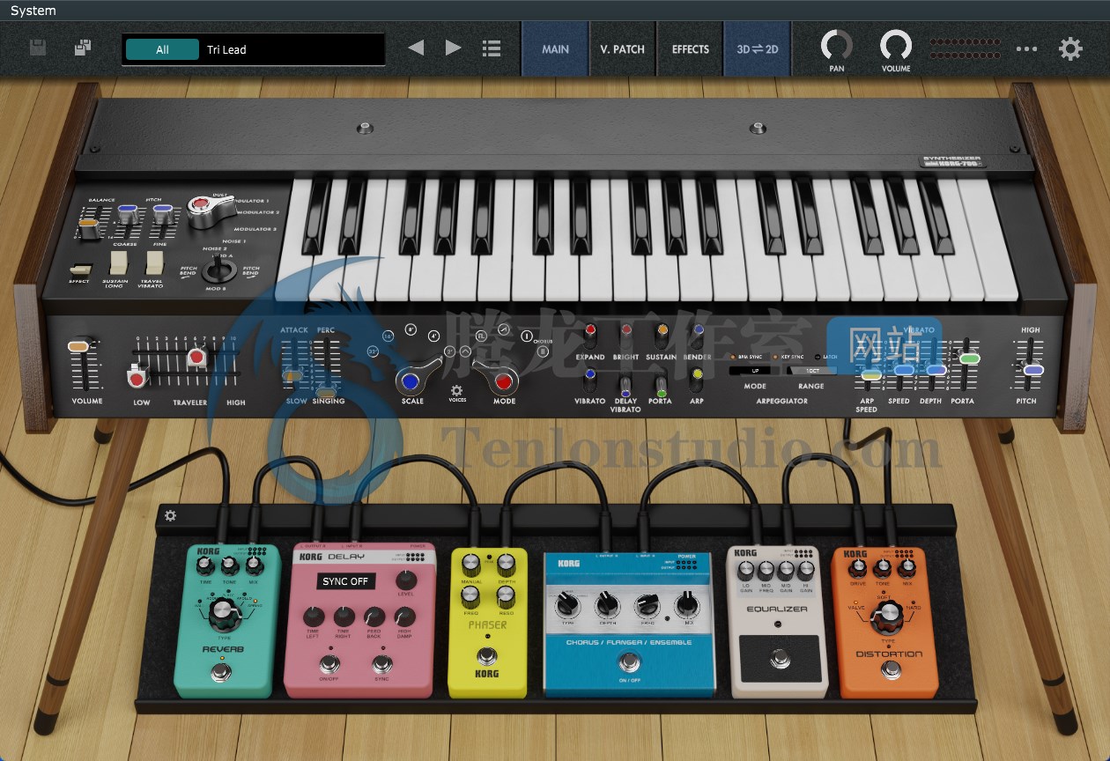Image resolution: width=1110 pixels, height=761 pixels.
Task: Click the Phaser pedal footswitch
Action: tap(487, 655)
